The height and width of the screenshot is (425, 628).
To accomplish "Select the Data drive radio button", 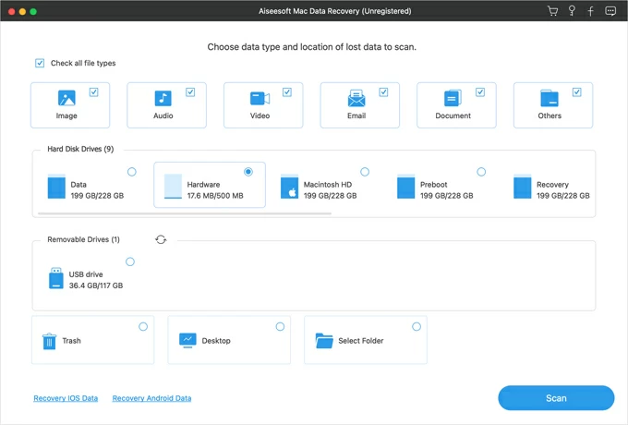I will (132, 172).
